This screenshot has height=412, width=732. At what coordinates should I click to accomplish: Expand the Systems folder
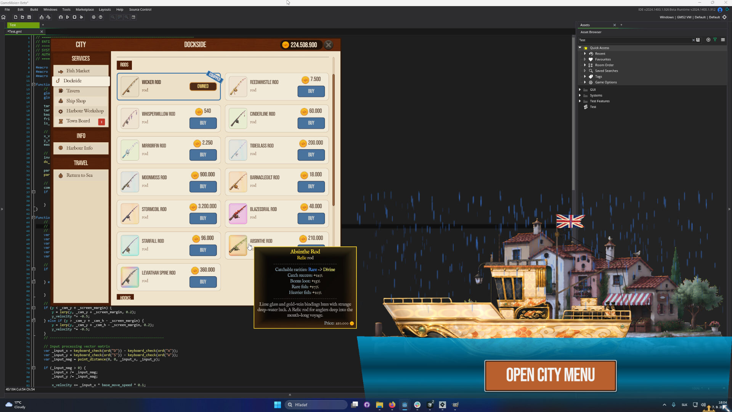pyautogui.click(x=580, y=95)
